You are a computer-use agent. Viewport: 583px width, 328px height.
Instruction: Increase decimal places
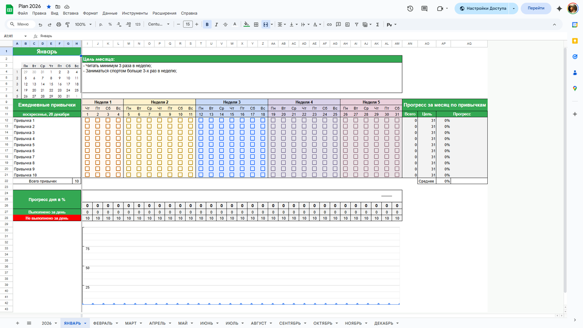click(x=128, y=24)
